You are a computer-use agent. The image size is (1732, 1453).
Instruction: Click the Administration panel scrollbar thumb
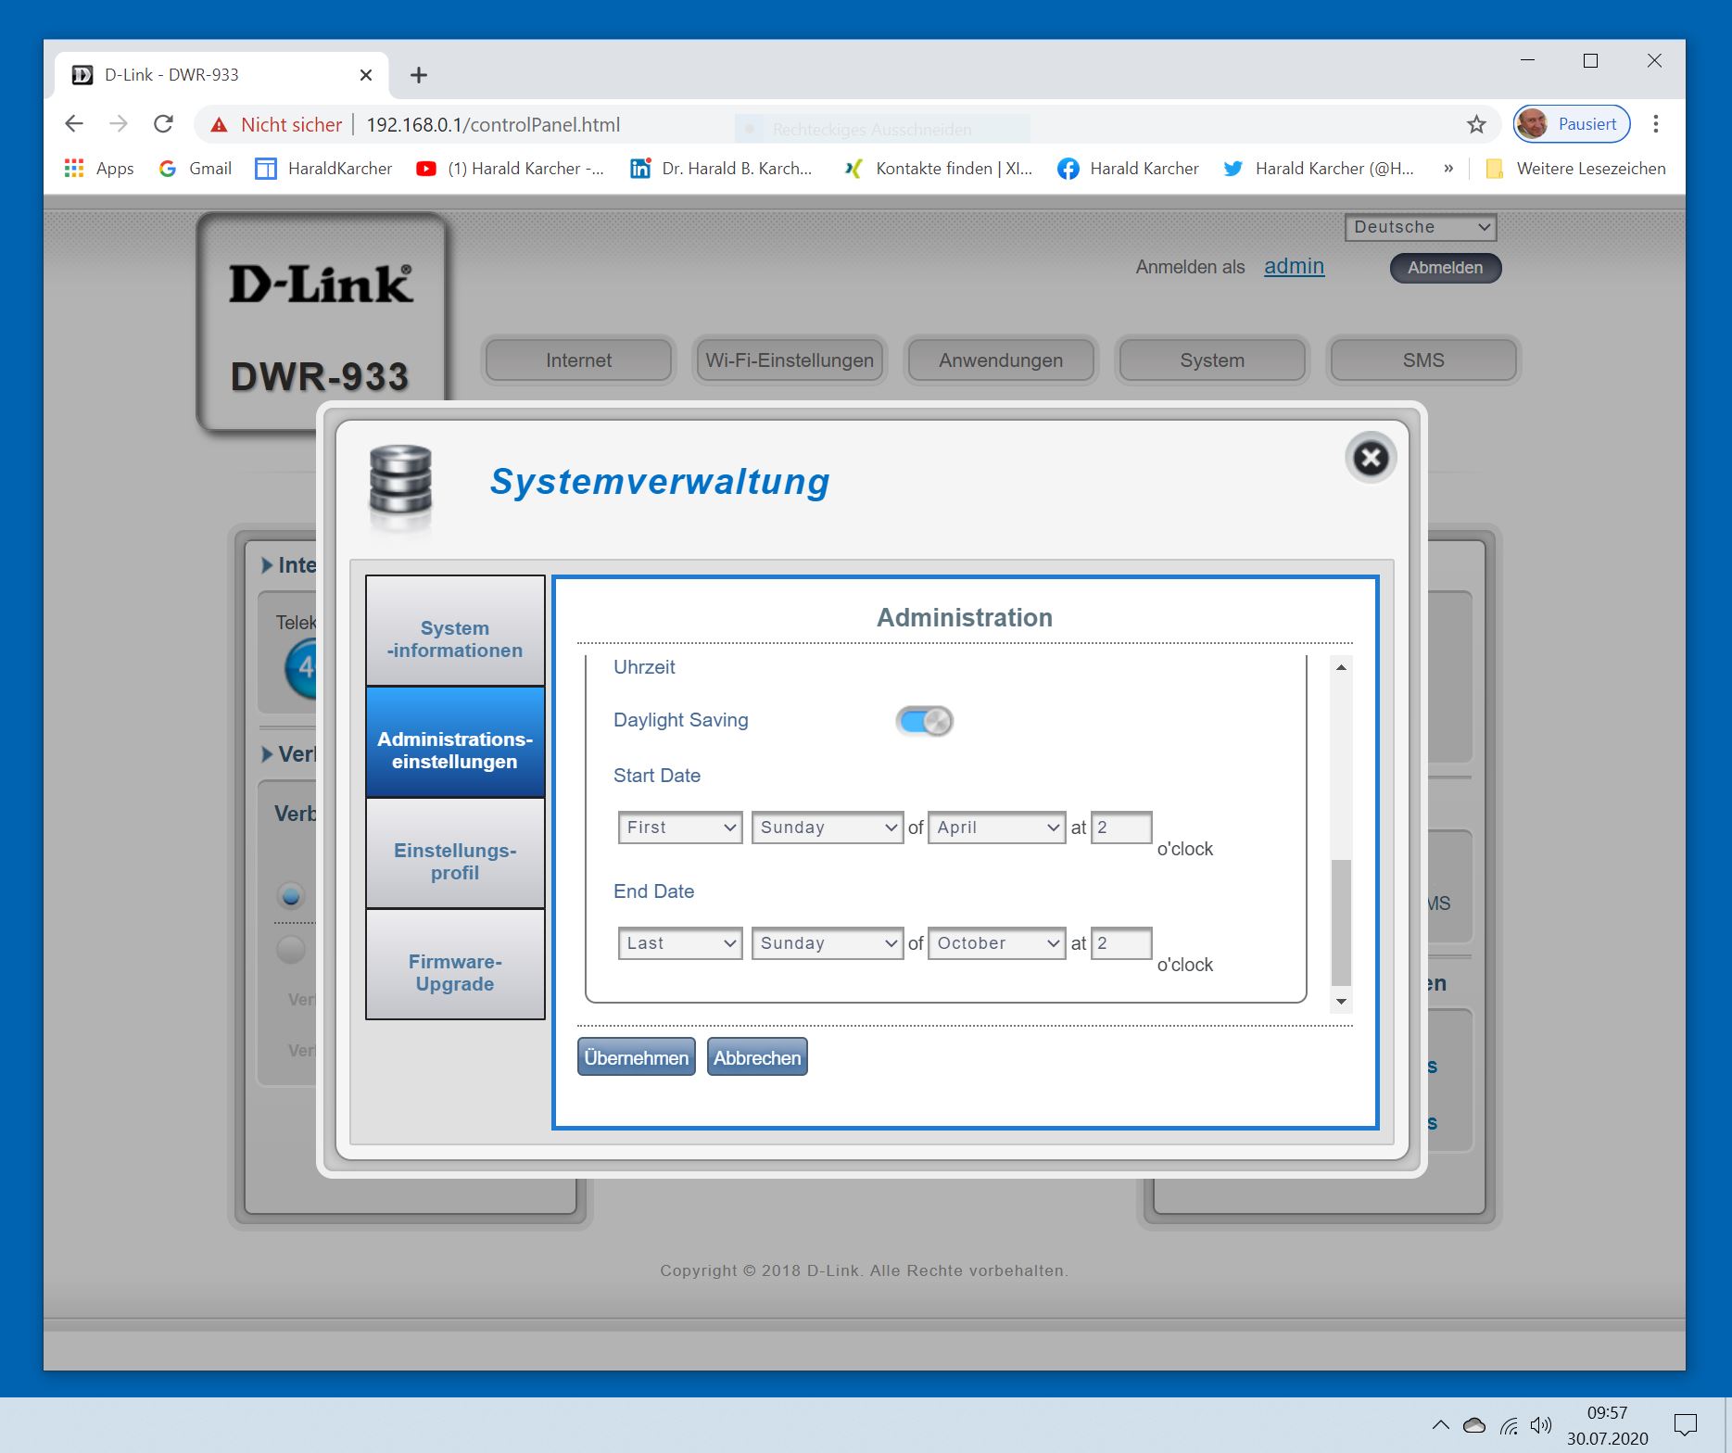tap(1341, 922)
